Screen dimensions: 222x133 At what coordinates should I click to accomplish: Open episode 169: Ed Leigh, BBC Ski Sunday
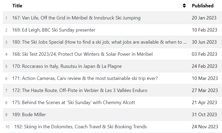pyautogui.click(x=54, y=30)
